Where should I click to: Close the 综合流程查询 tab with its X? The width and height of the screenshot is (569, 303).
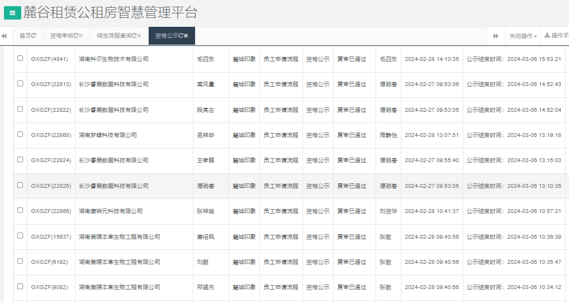[x=139, y=36]
